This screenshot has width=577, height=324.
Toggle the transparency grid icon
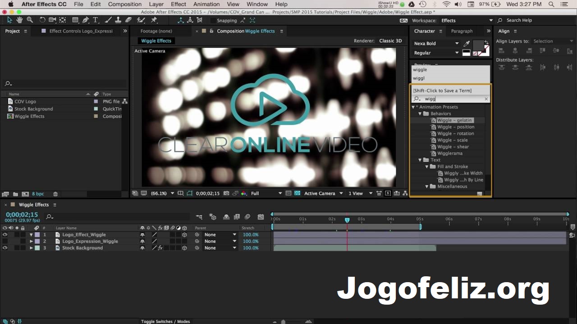[x=297, y=193]
